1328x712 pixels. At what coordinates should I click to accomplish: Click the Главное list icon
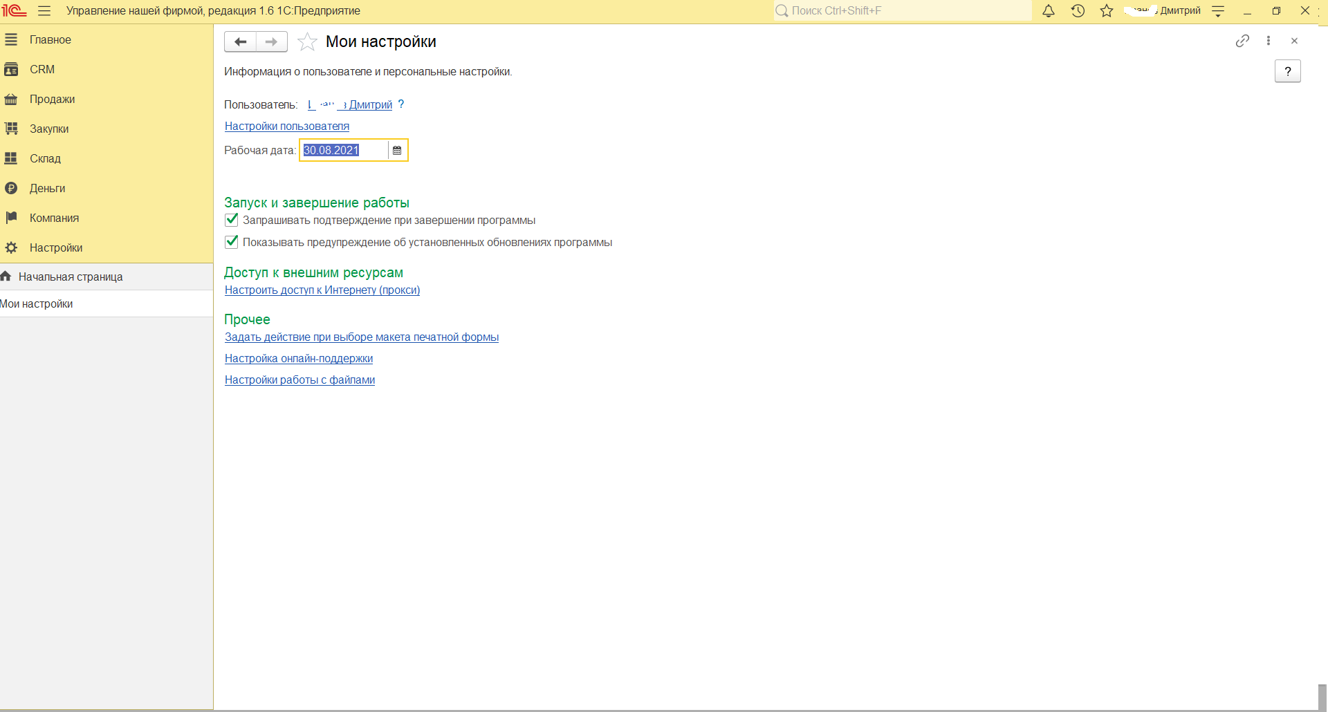click(11, 40)
